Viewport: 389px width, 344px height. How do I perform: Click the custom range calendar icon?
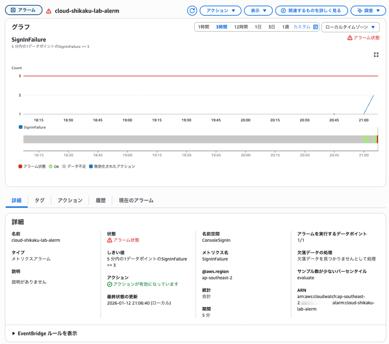coord(315,27)
